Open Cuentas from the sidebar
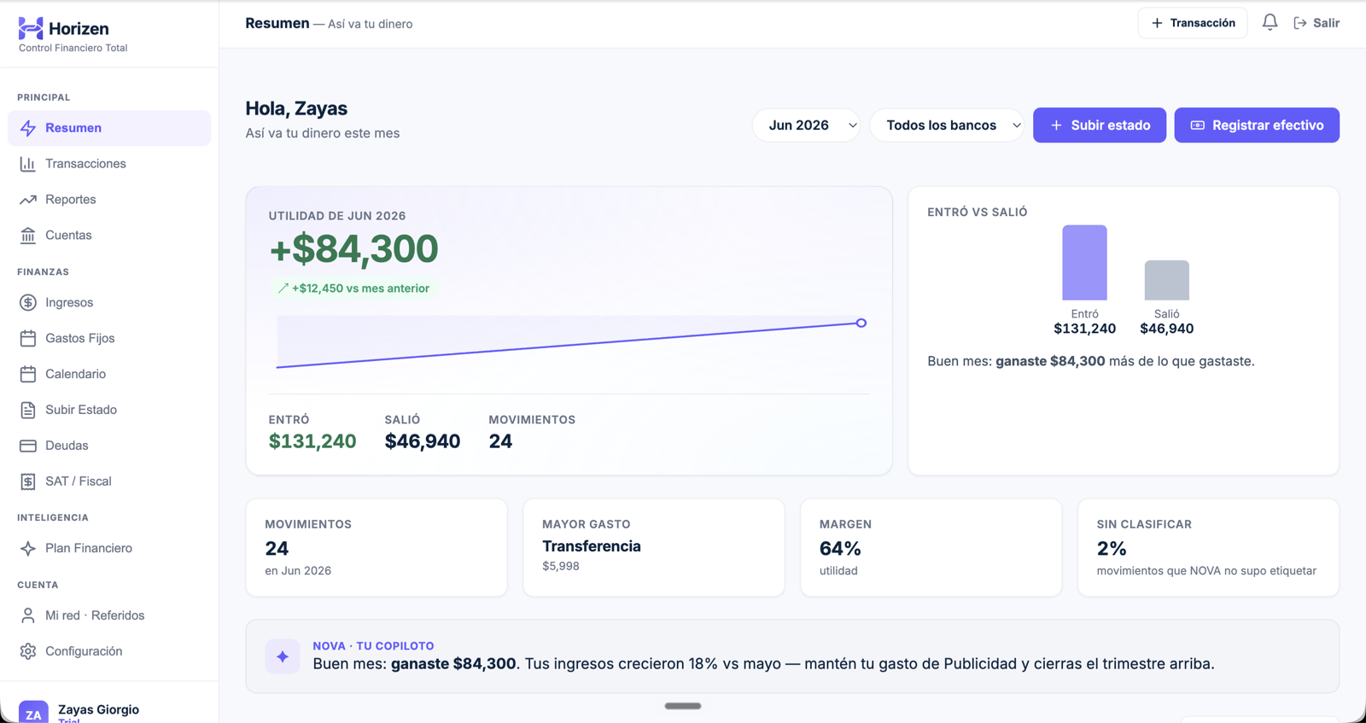This screenshot has height=723, width=1366. tap(109, 236)
